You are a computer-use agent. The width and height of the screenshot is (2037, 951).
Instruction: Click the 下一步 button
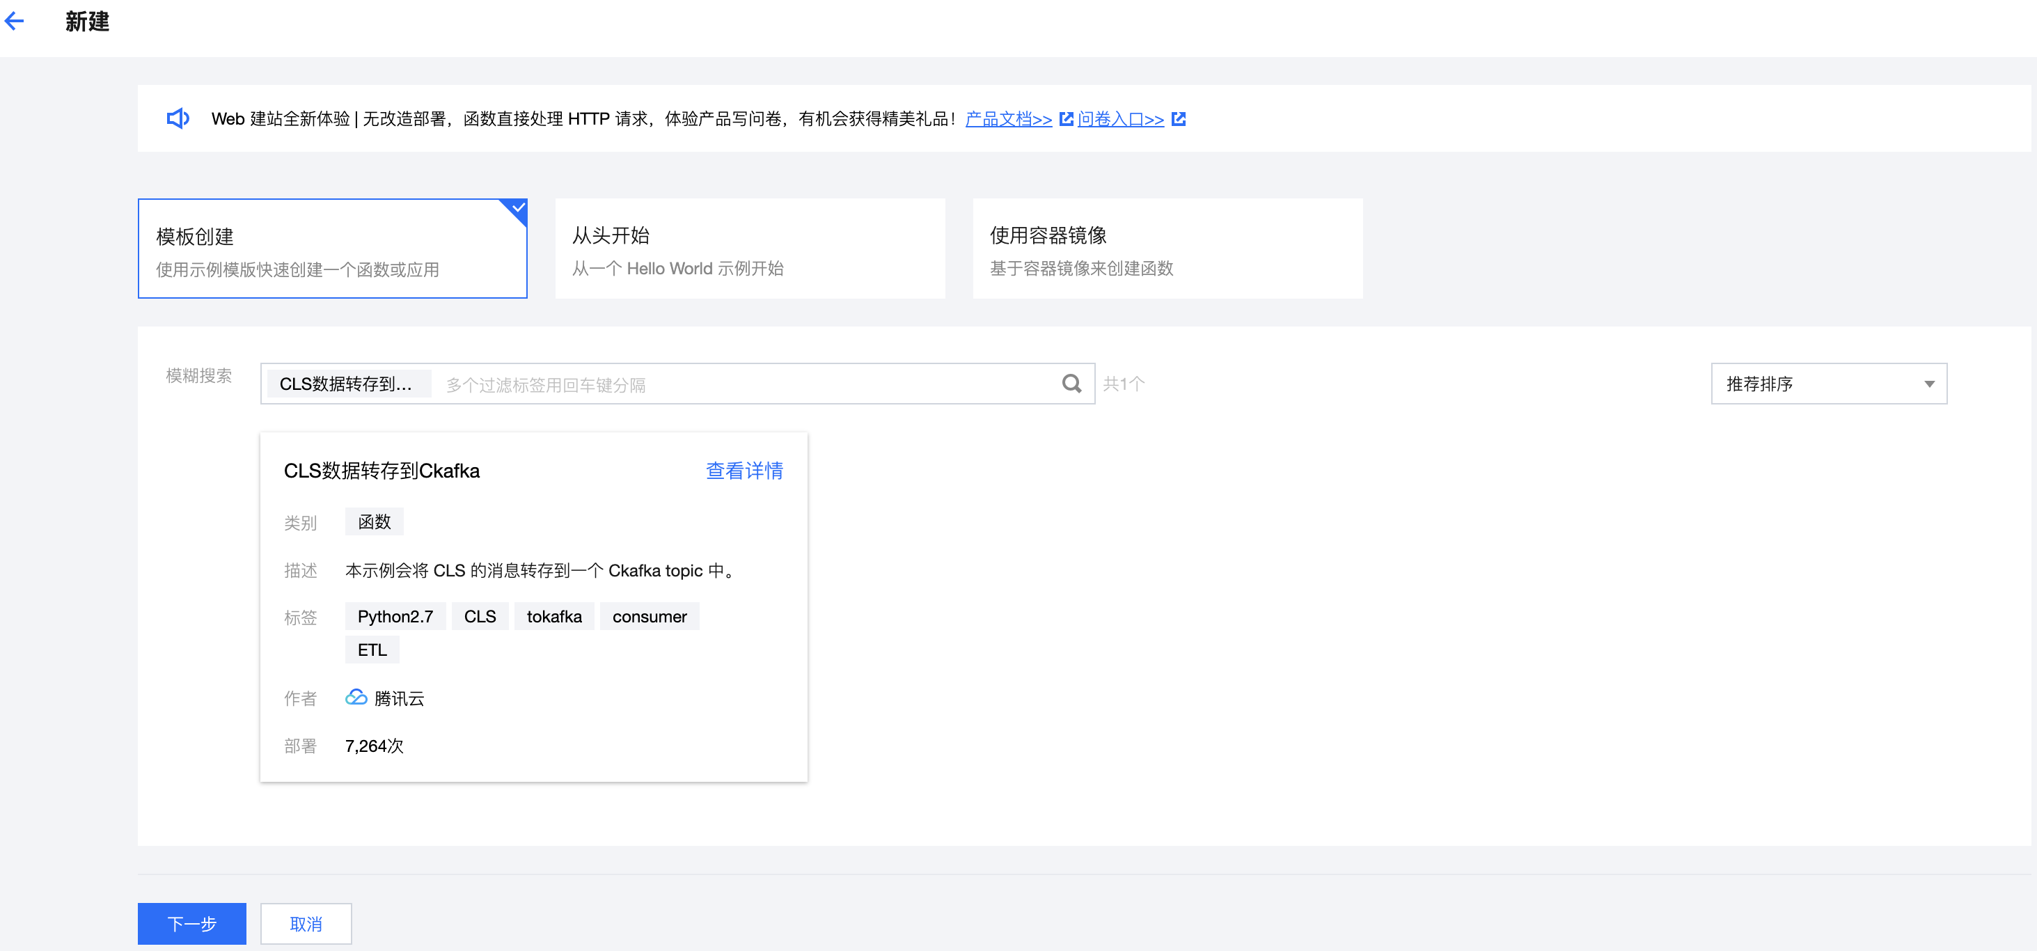pyautogui.click(x=192, y=923)
